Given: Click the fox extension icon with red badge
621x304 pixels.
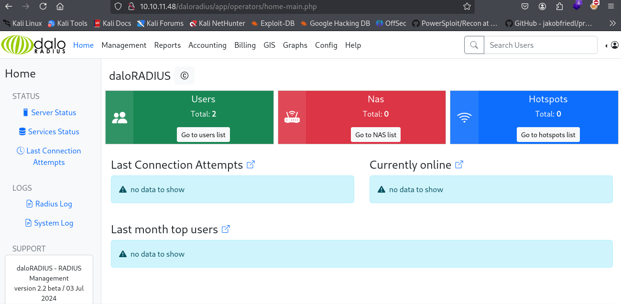Looking at the screenshot, I should (x=595, y=6).
